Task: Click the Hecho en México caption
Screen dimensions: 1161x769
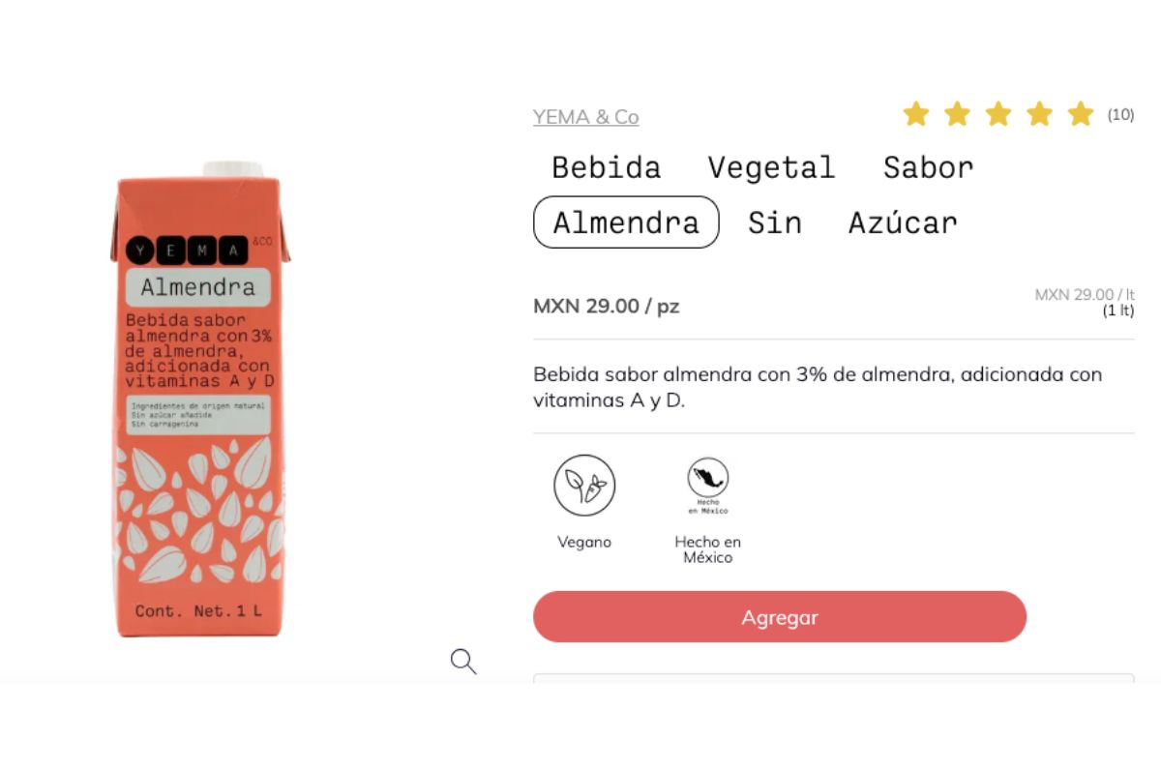Action: click(x=708, y=549)
